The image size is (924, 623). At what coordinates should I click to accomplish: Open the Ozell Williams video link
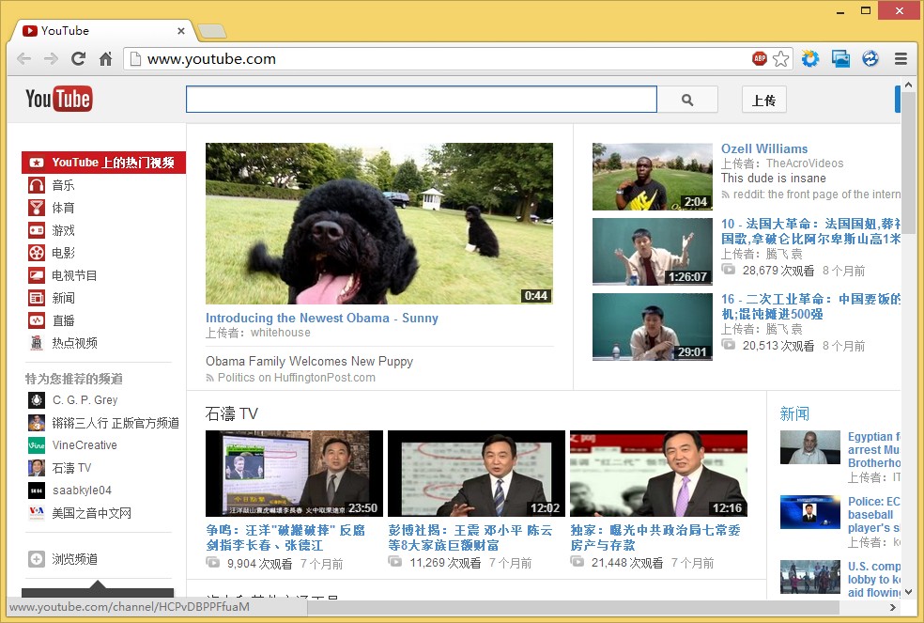click(x=764, y=148)
